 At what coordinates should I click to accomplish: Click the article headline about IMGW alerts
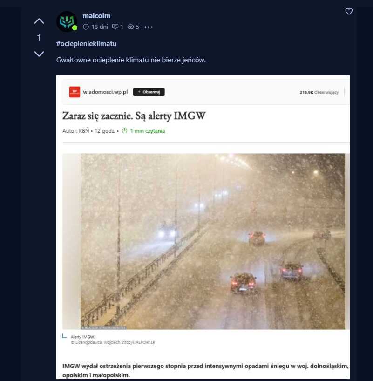(134, 116)
